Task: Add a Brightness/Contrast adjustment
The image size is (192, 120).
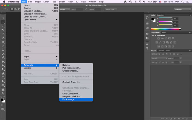Action: [x=159, y=38]
